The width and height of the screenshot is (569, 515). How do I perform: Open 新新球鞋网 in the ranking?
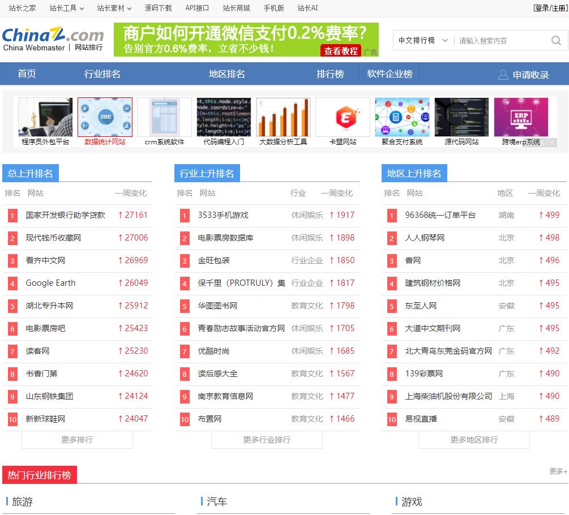click(45, 419)
